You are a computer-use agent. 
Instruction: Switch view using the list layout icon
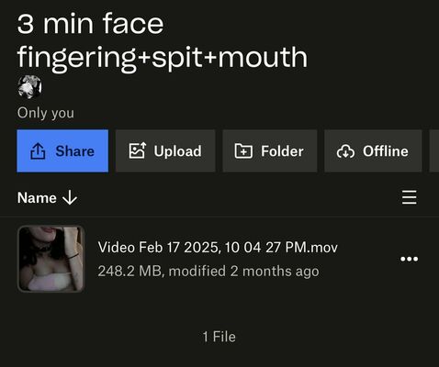tap(409, 197)
